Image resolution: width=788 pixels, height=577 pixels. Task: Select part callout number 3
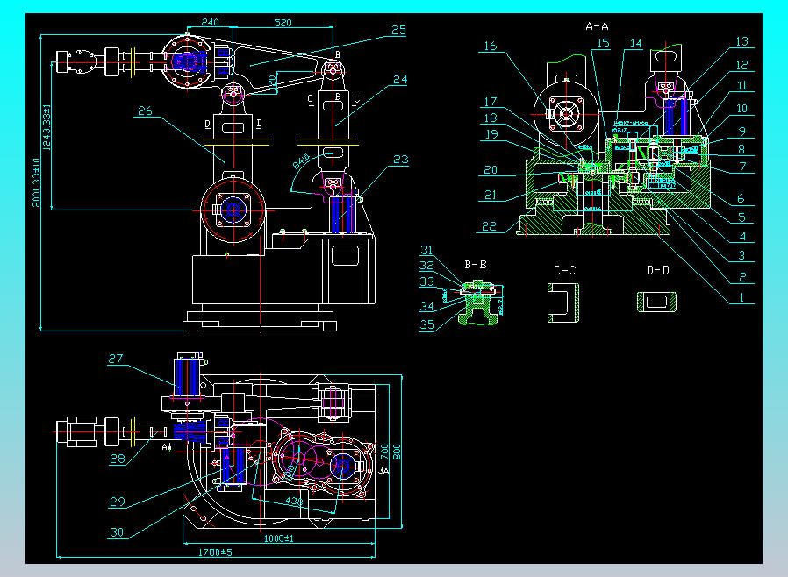741,255
